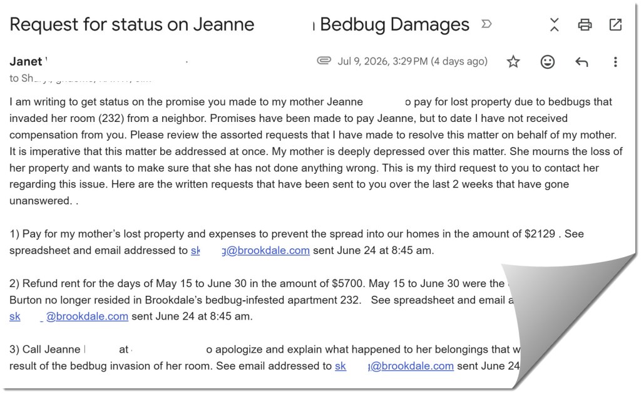Open the email in a new window
The width and height of the screenshot is (641, 394).
coord(615,25)
